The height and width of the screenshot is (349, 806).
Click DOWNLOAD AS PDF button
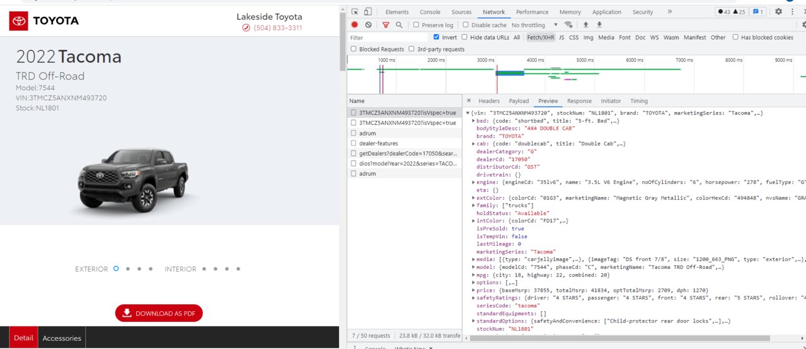[159, 313]
